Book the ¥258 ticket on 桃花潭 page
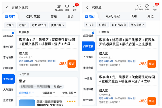 [152, 64]
